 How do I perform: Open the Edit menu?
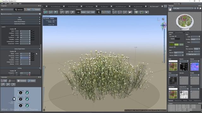pyautogui.click(x=6, y=3)
